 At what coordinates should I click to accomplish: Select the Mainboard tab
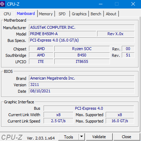click(x=26, y=13)
